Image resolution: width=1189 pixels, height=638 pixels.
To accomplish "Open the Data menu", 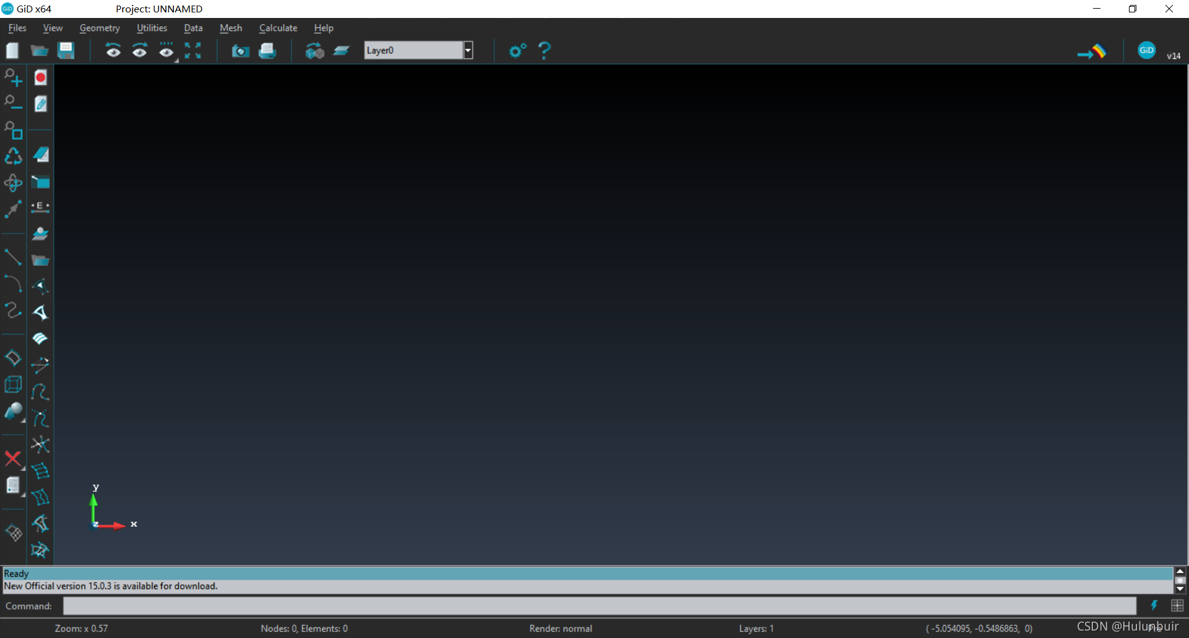I will (193, 28).
